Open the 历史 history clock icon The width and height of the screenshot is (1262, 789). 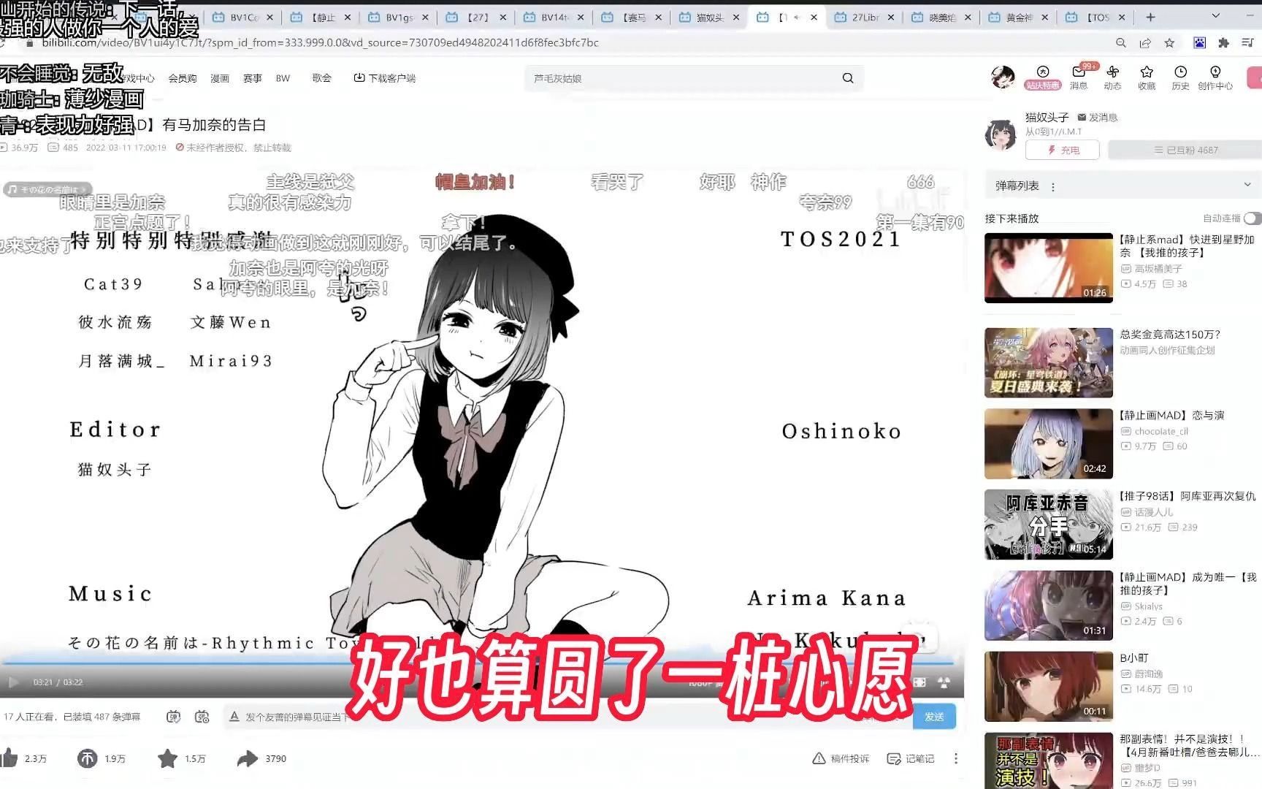1180,72
